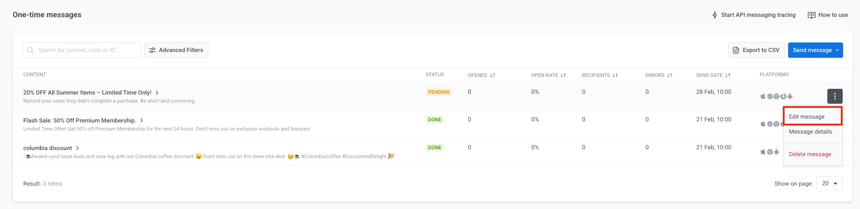Click the Export to CSV button
The height and width of the screenshot is (209, 860).
coord(756,50)
